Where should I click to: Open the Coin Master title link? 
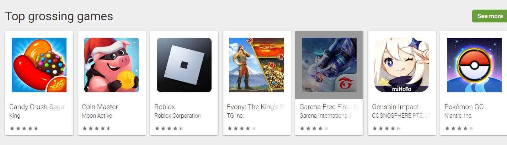coord(100,107)
